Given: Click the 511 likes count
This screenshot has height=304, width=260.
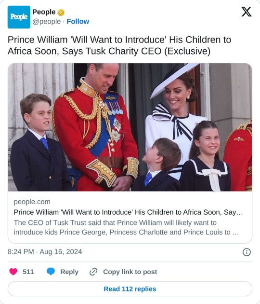Looking at the screenshot, I should [x=28, y=272].
